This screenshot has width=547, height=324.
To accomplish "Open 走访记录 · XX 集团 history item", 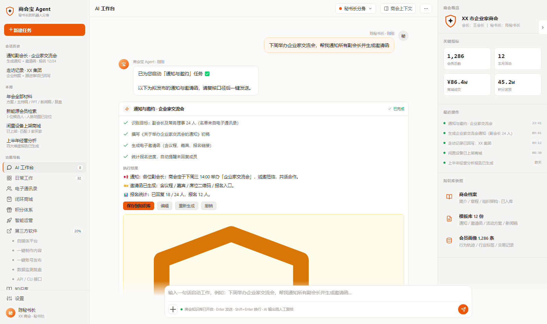I will (x=44, y=73).
